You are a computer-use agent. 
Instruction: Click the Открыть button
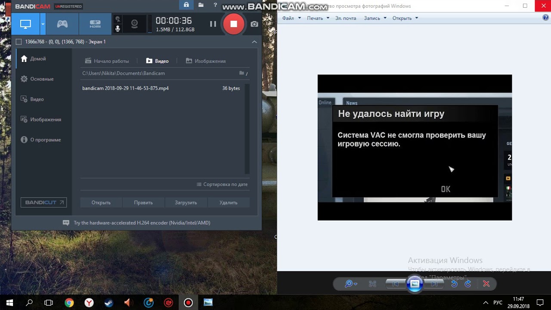101,202
